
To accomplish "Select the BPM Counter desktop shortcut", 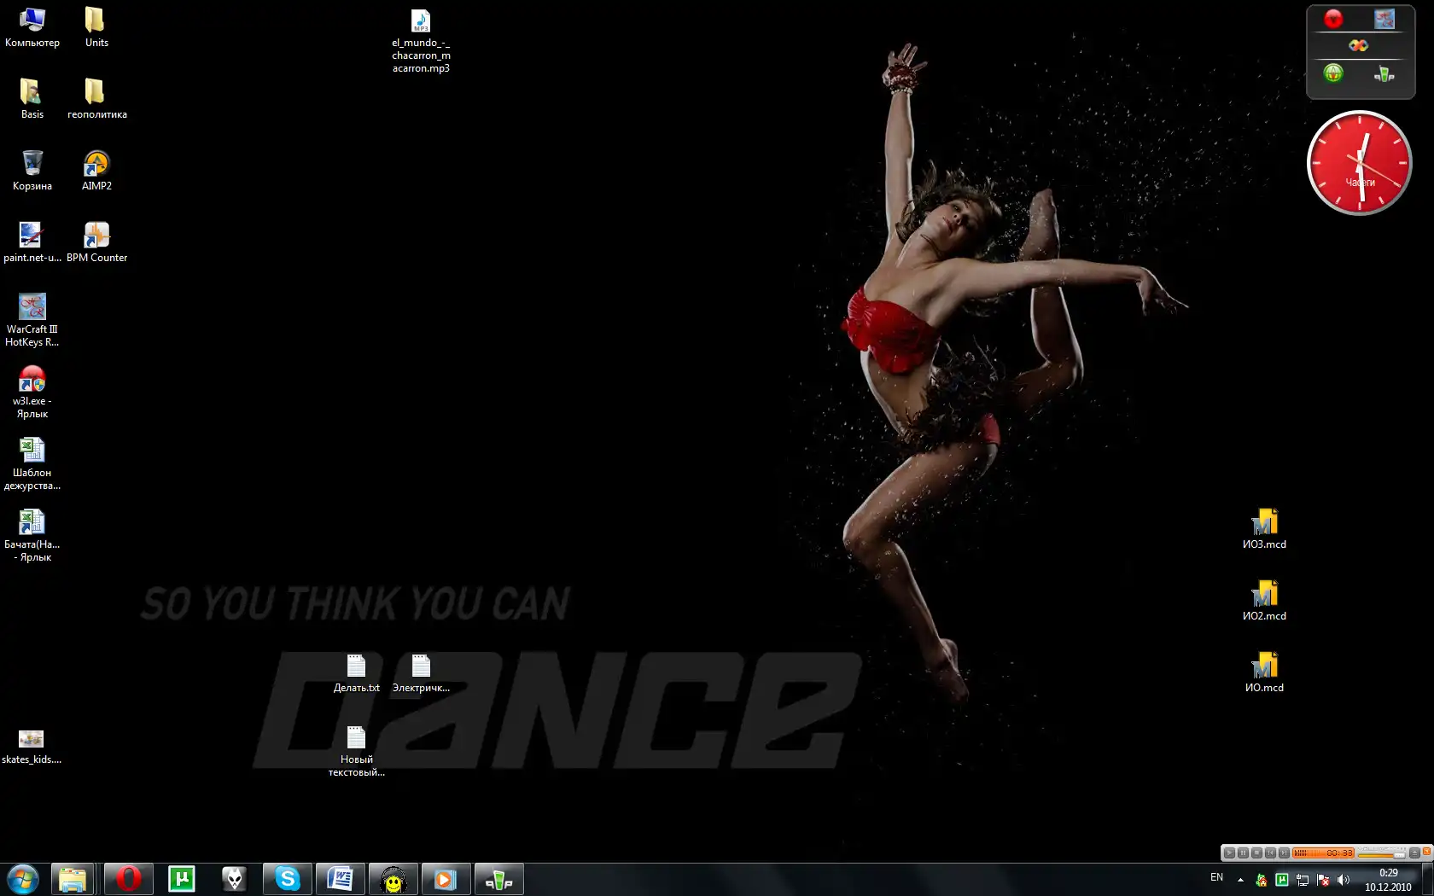I will (96, 241).
